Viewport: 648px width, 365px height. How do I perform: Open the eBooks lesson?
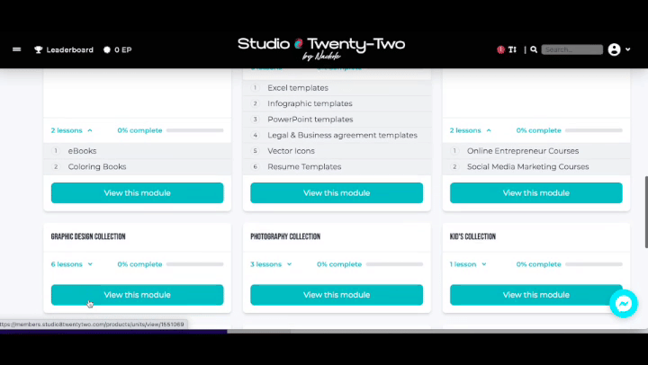[x=82, y=151]
